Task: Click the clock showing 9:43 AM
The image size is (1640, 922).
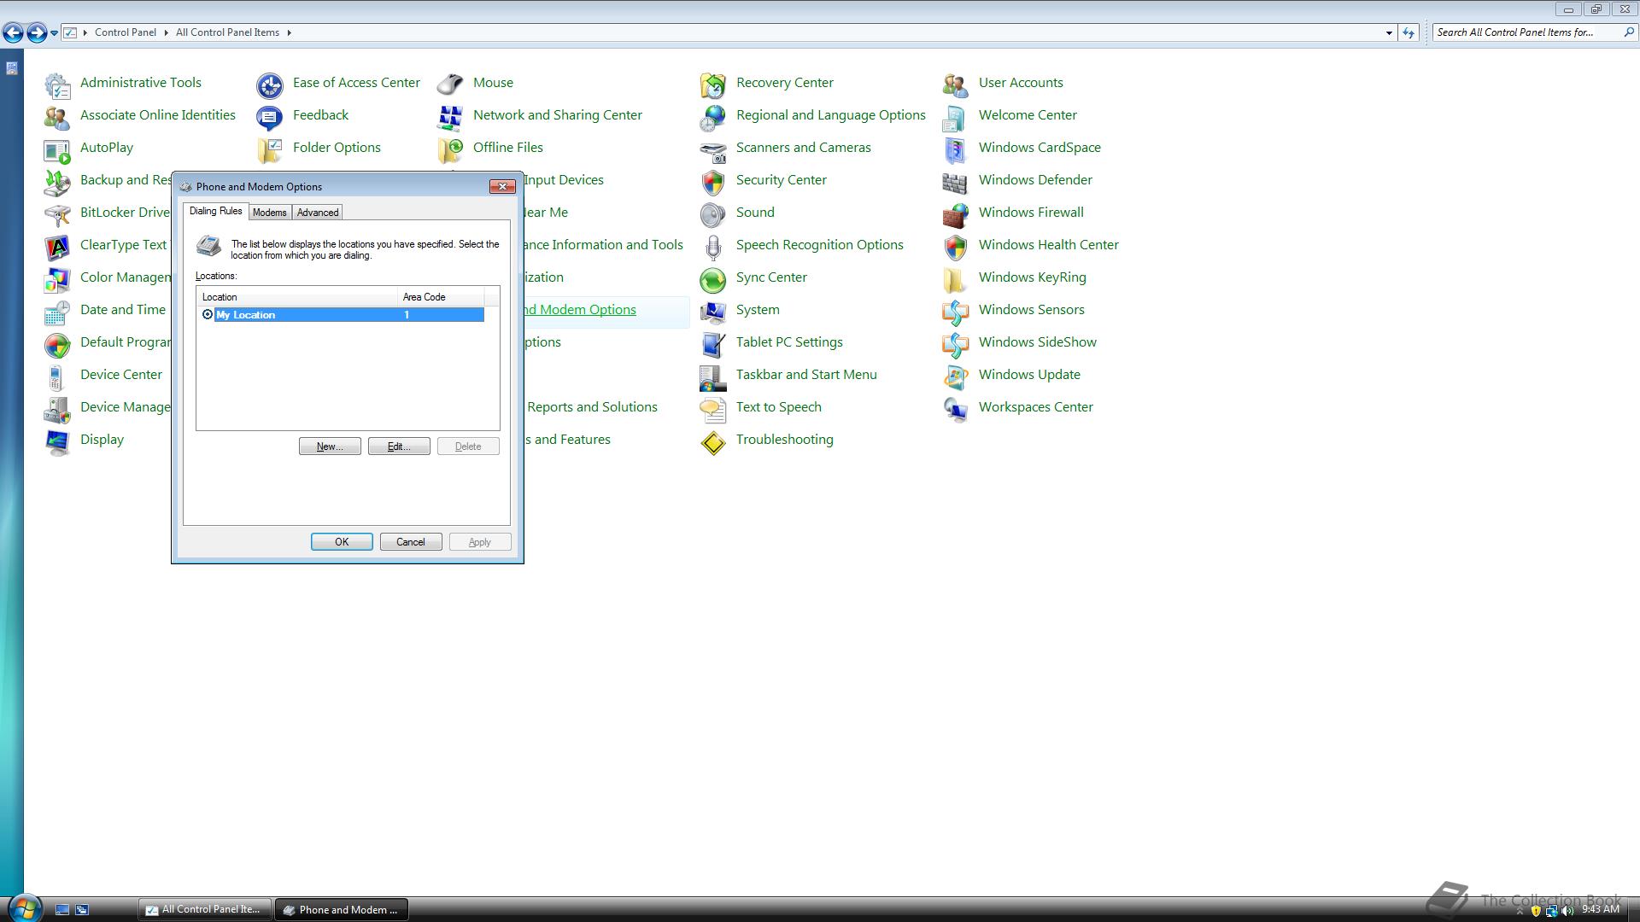Action: pyautogui.click(x=1600, y=910)
